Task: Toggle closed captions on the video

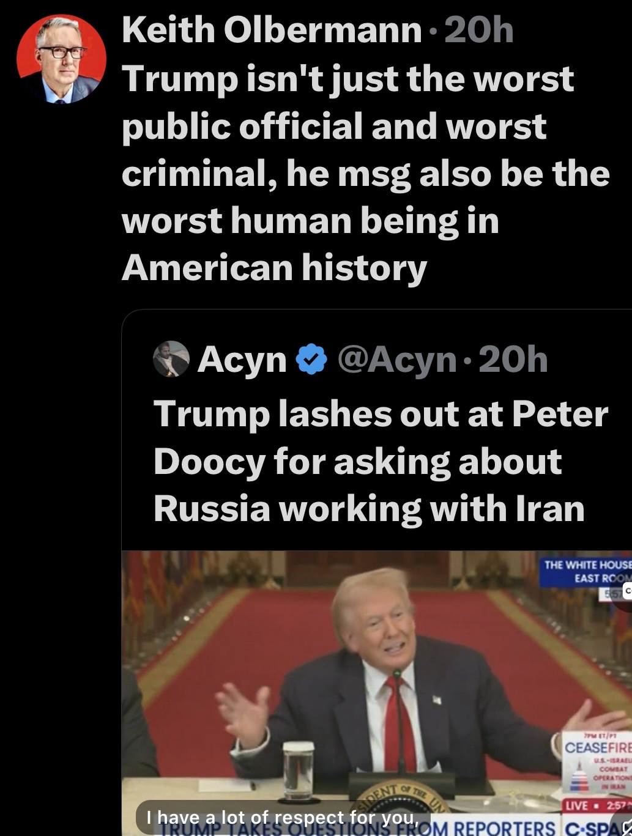Action: (628, 591)
